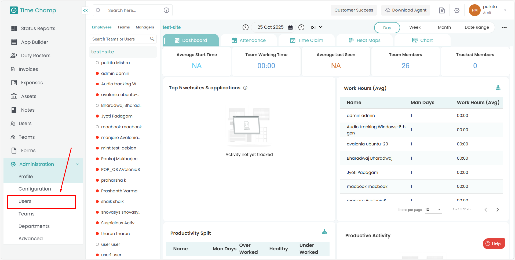Switch to the Heat Maps tab
Viewport: 515px width, 260px height.
(364, 41)
